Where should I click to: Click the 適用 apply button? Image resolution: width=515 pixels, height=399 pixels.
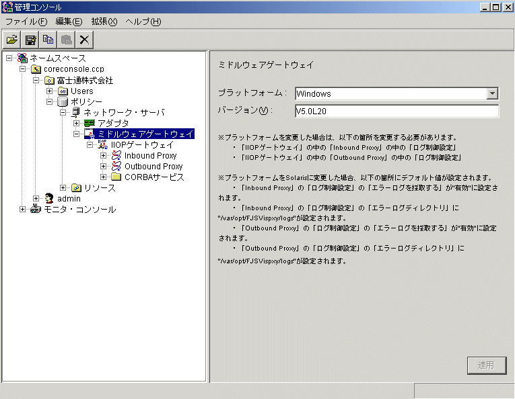point(487,365)
